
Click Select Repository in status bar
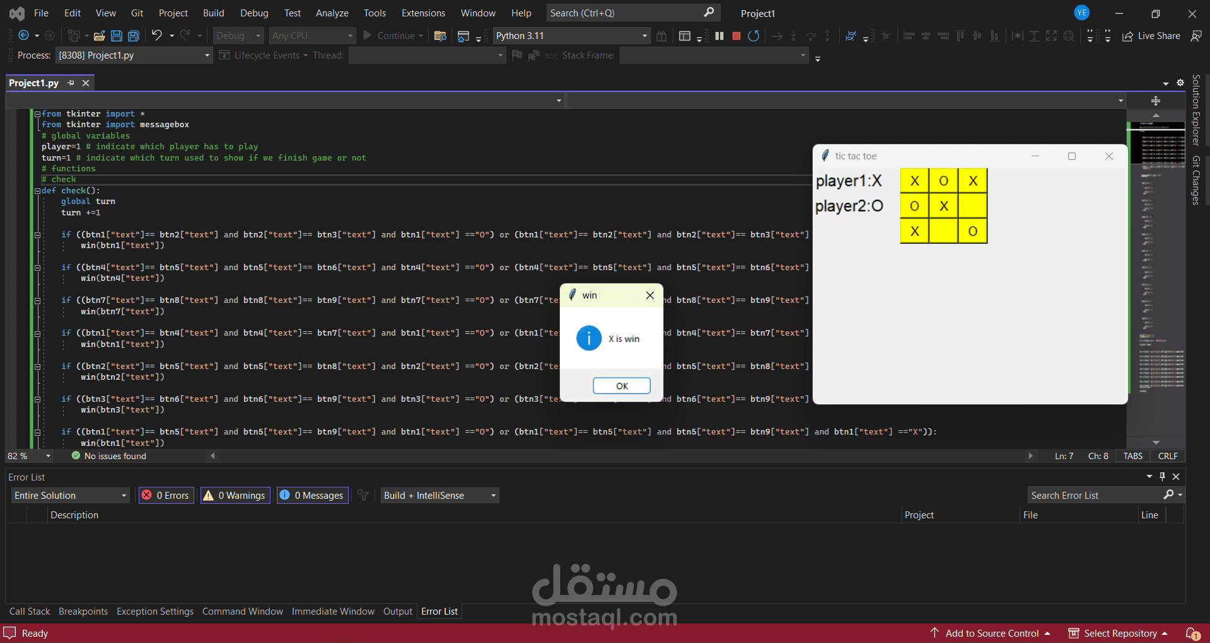[1118, 634]
